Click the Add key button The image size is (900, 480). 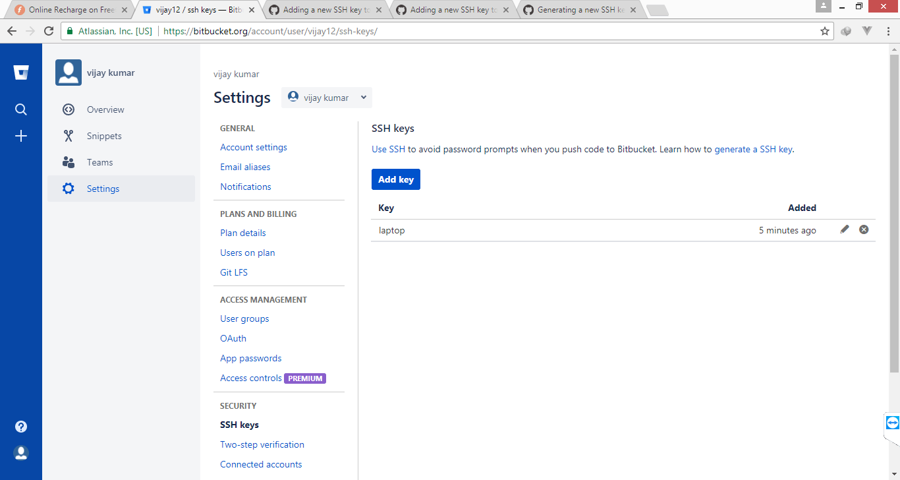395,179
